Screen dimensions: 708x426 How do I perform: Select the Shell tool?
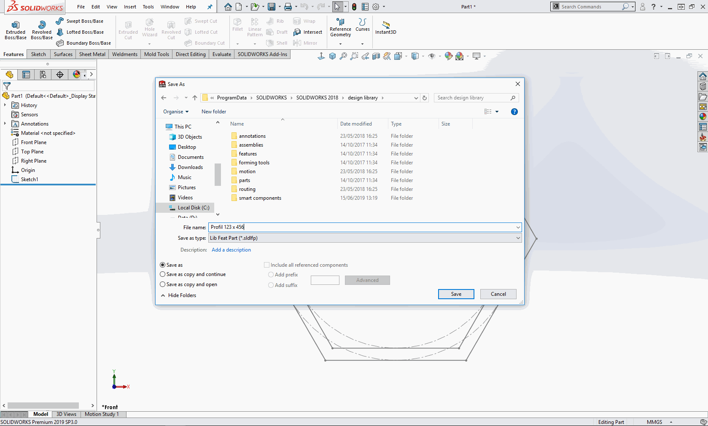point(277,43)
